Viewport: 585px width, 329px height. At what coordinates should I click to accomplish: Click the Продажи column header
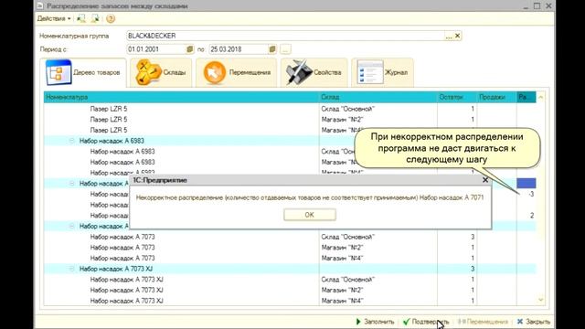pyautogui.click(x=497, y=97)
